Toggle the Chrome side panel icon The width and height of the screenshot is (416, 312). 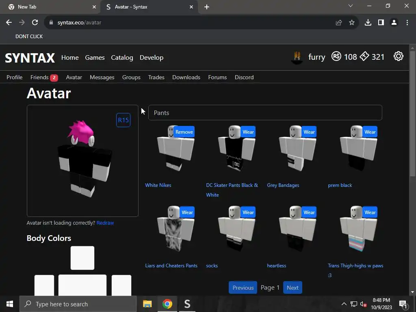point(381,23)
